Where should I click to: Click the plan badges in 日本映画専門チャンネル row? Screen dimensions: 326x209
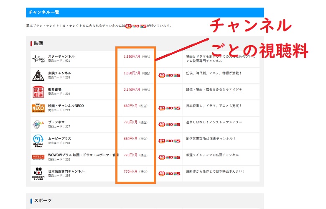coord(169,173)
